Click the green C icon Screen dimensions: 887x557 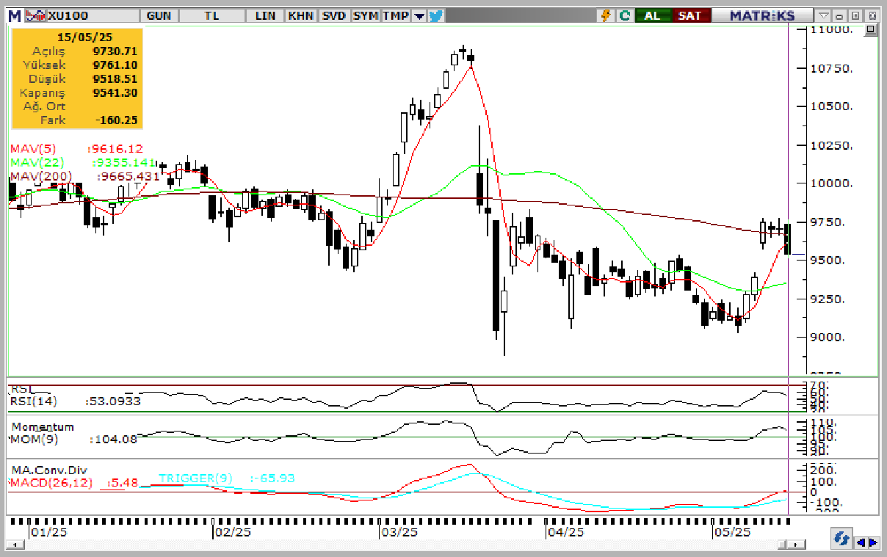pos(624,15)
